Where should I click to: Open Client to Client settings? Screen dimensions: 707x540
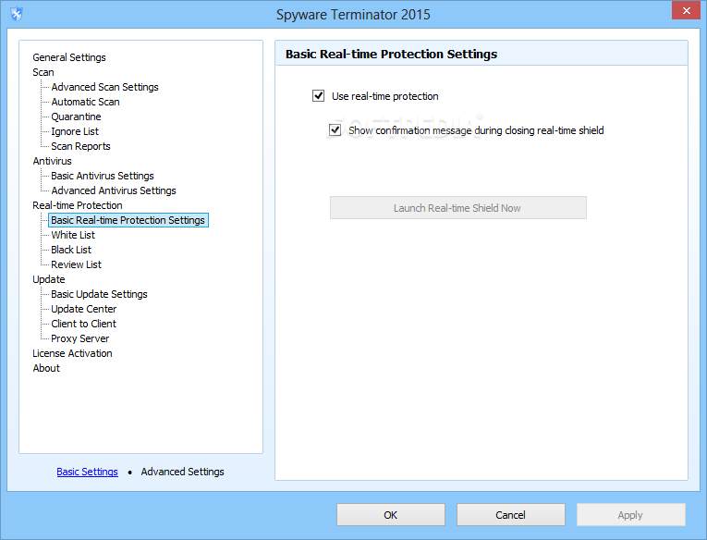[x=83, y=324]
